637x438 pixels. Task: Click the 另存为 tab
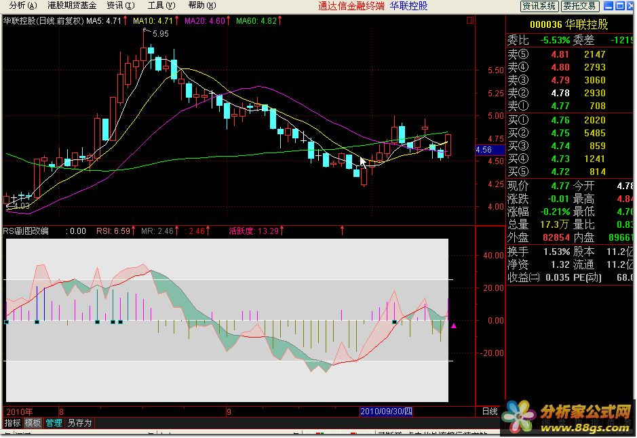click(79, 423)
